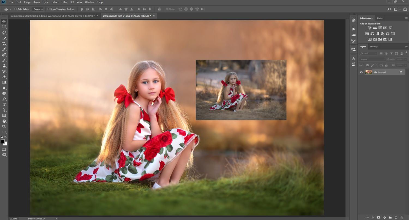Expand the status bar info arrow
This screenshot has height=220, width=409.
point(56,218)
